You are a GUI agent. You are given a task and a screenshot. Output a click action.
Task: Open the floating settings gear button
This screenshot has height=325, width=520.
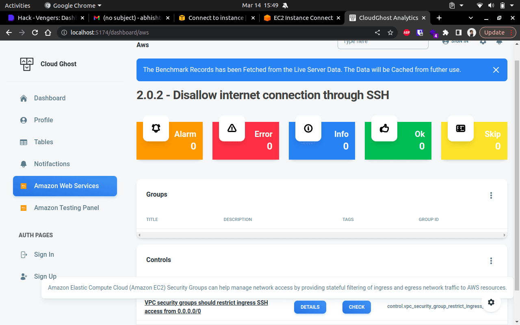point(491,302)
